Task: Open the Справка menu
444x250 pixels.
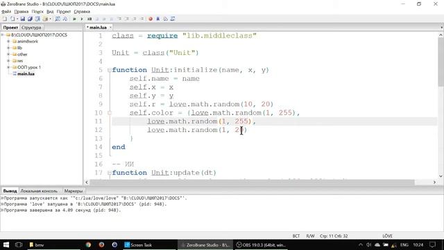Action: click(x=82, y=12)
